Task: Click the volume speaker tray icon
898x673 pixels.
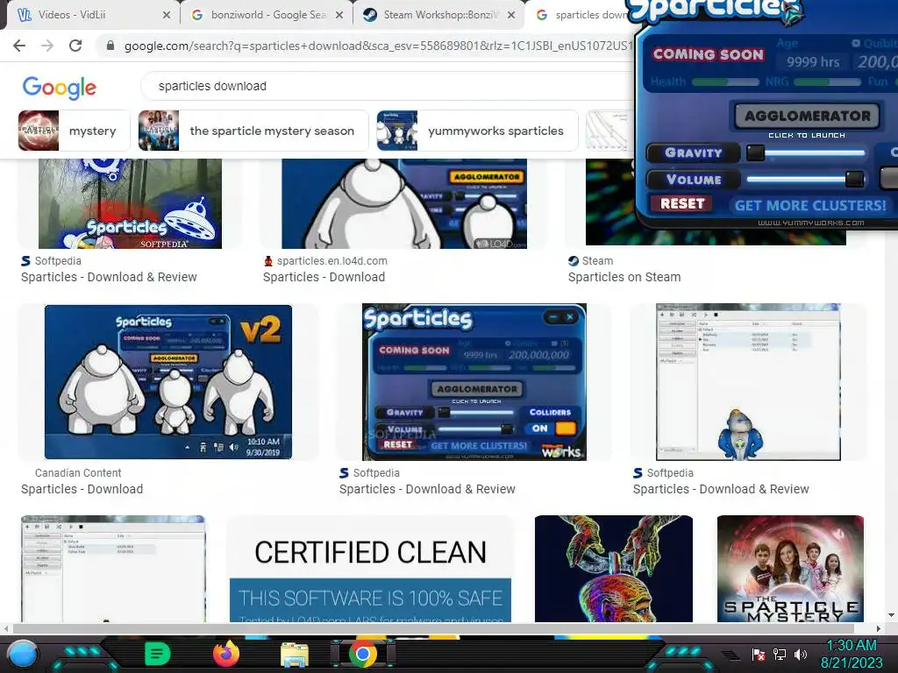Action: point(801,655)
